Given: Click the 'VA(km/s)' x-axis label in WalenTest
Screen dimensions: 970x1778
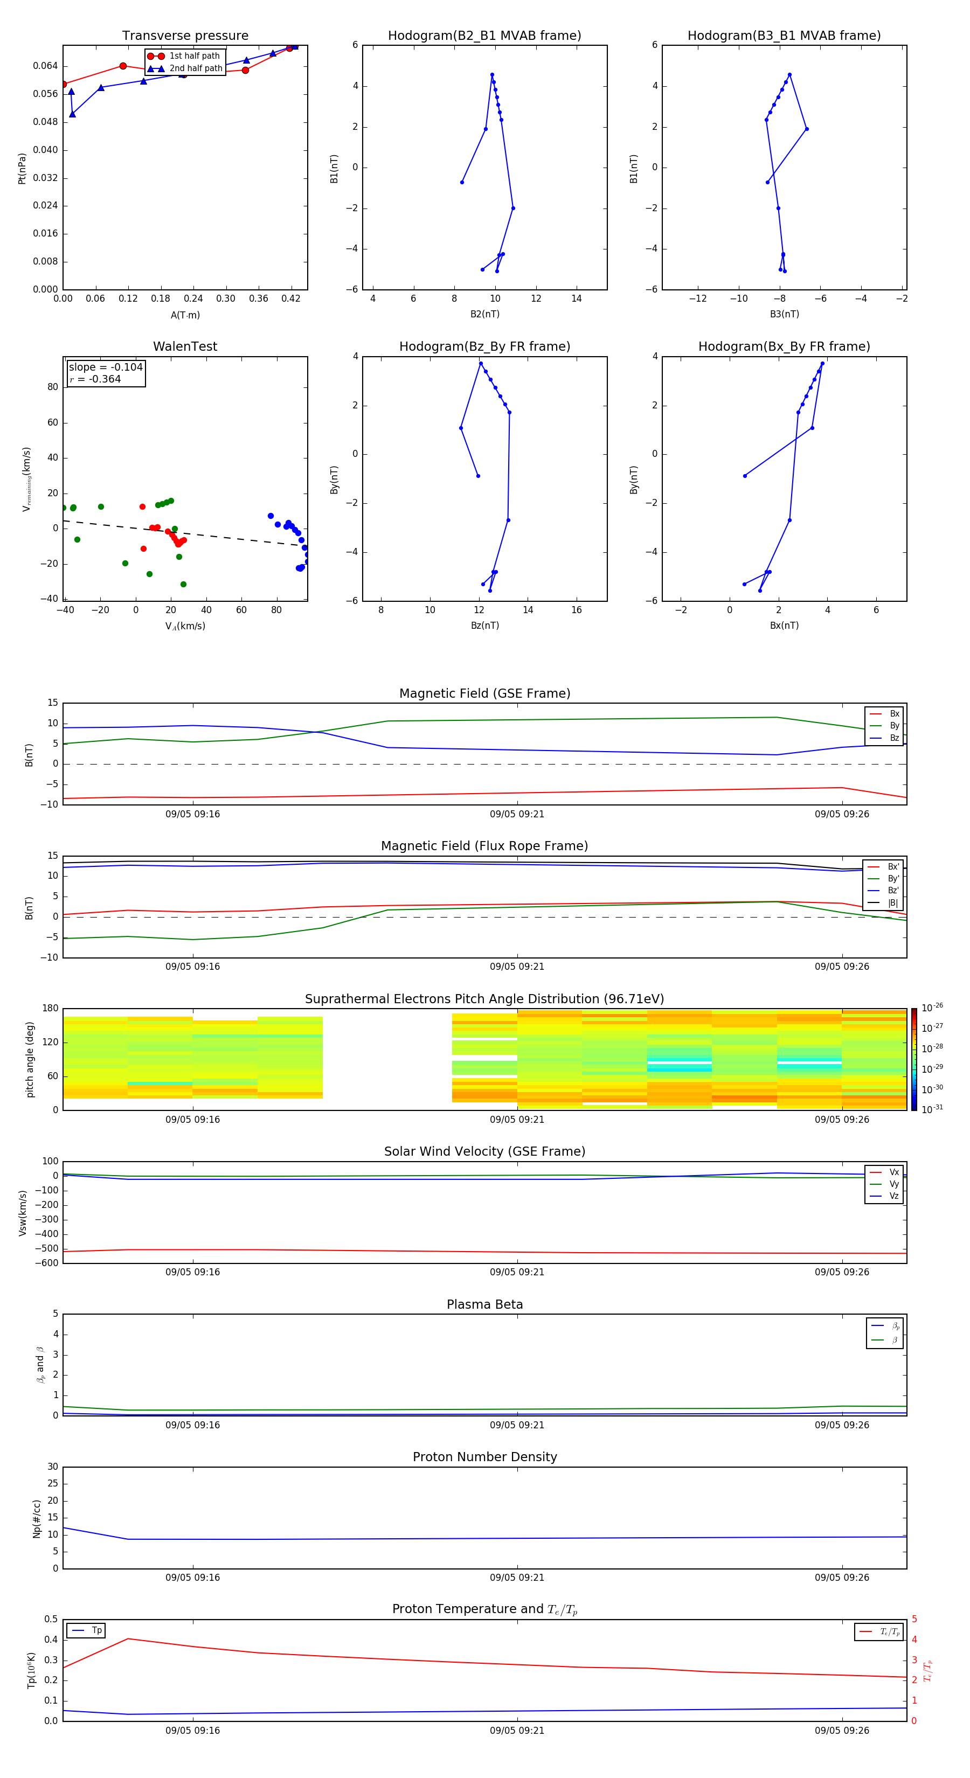Looking at the screenshot, I should (x=185, y=626).
